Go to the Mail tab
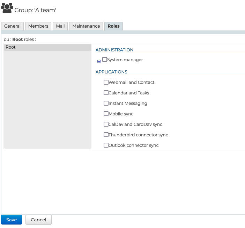This screenshot has height=228, width=245. click(x=60, y=26)
